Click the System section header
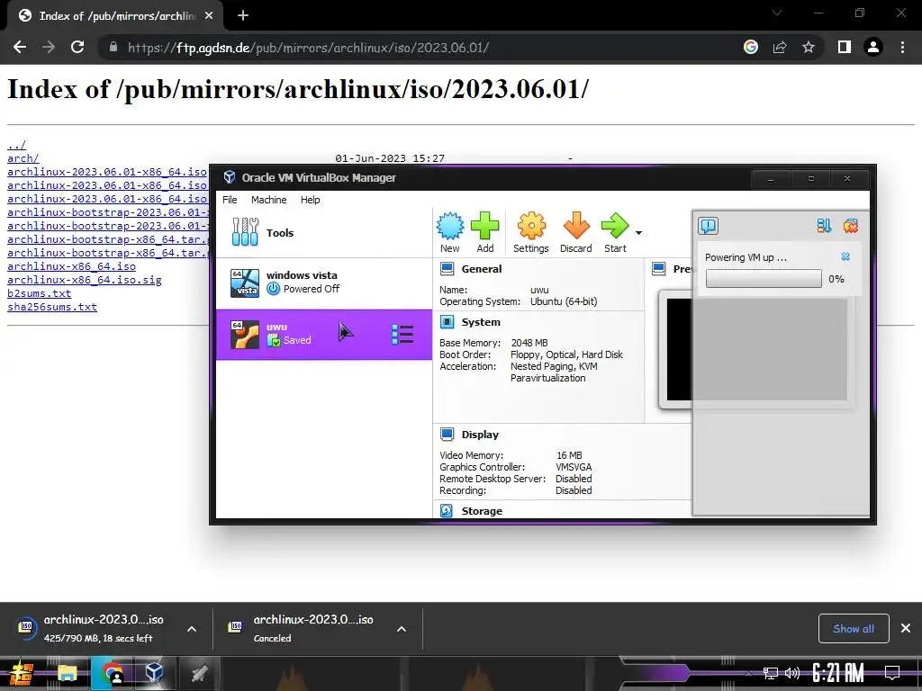This screenshot has width=922, height=691. (481, 322)
